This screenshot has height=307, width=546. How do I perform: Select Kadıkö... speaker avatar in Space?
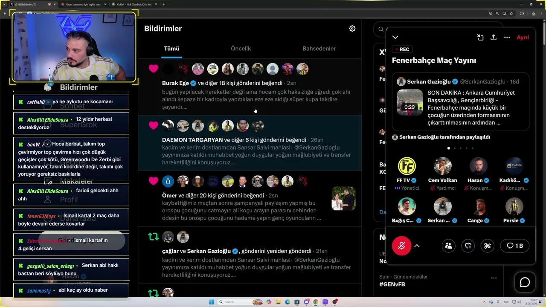tap(514, 166)
